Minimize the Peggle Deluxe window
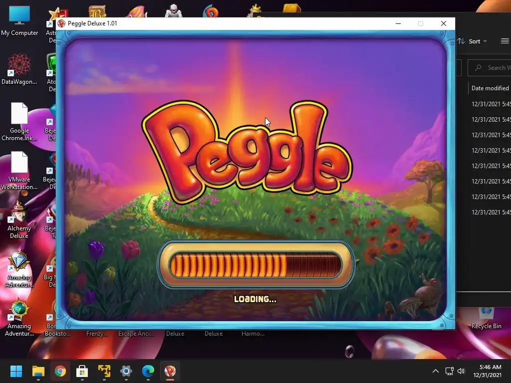The height and width of the screenshot is (383, 511). click(398, 23)
